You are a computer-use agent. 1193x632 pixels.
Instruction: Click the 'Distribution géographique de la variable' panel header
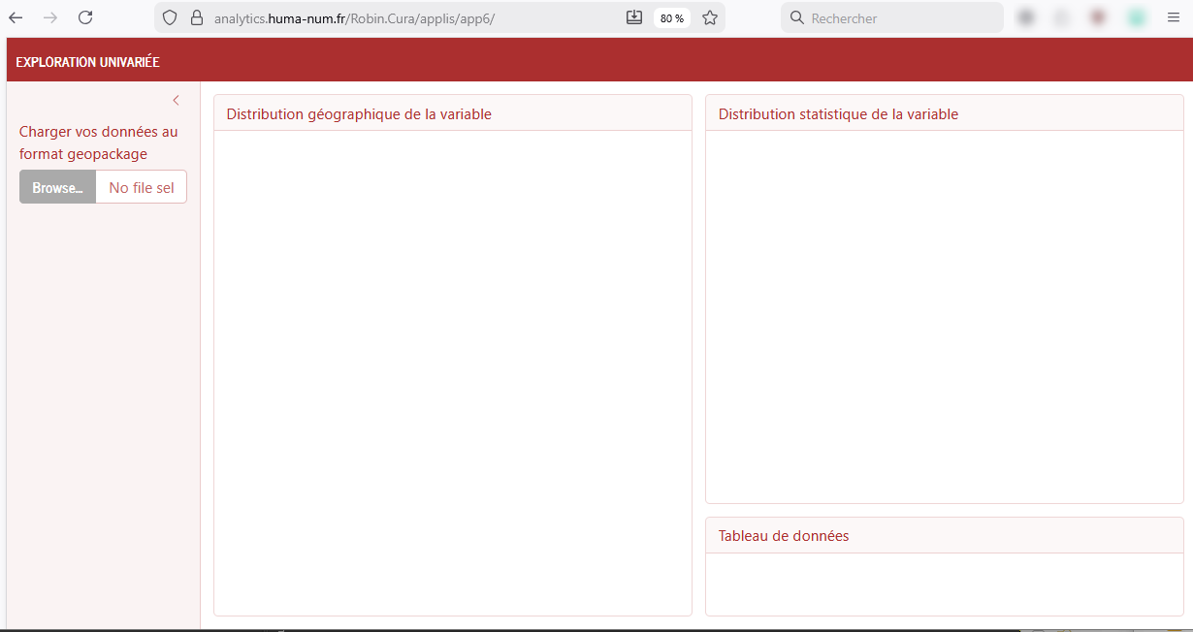tap(359, 114)
